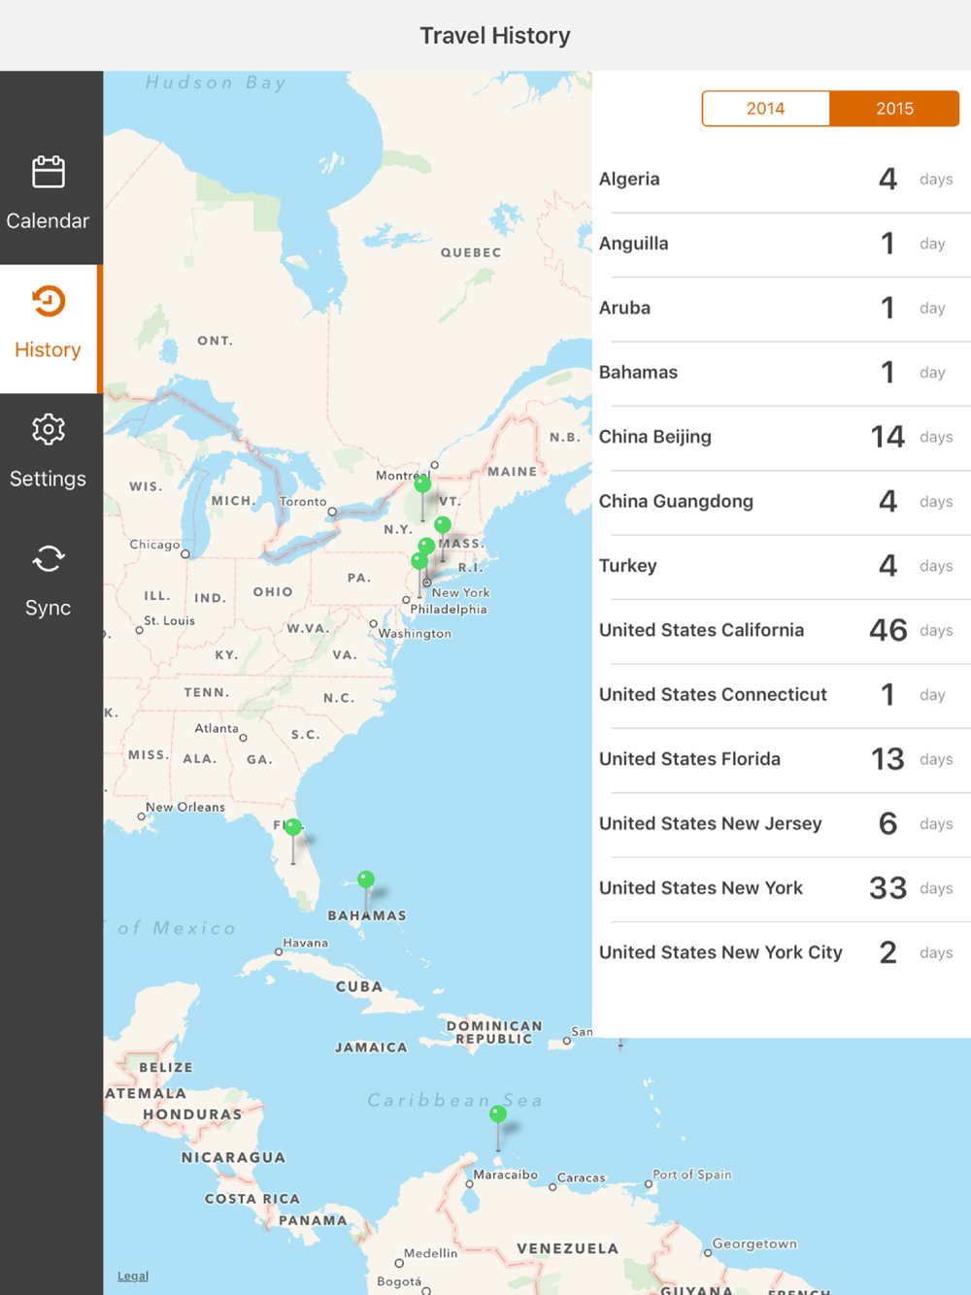Viewport: 971px width, 1295px height.
Task: Switch to the 2014 year tab
Action: [766, 109]
